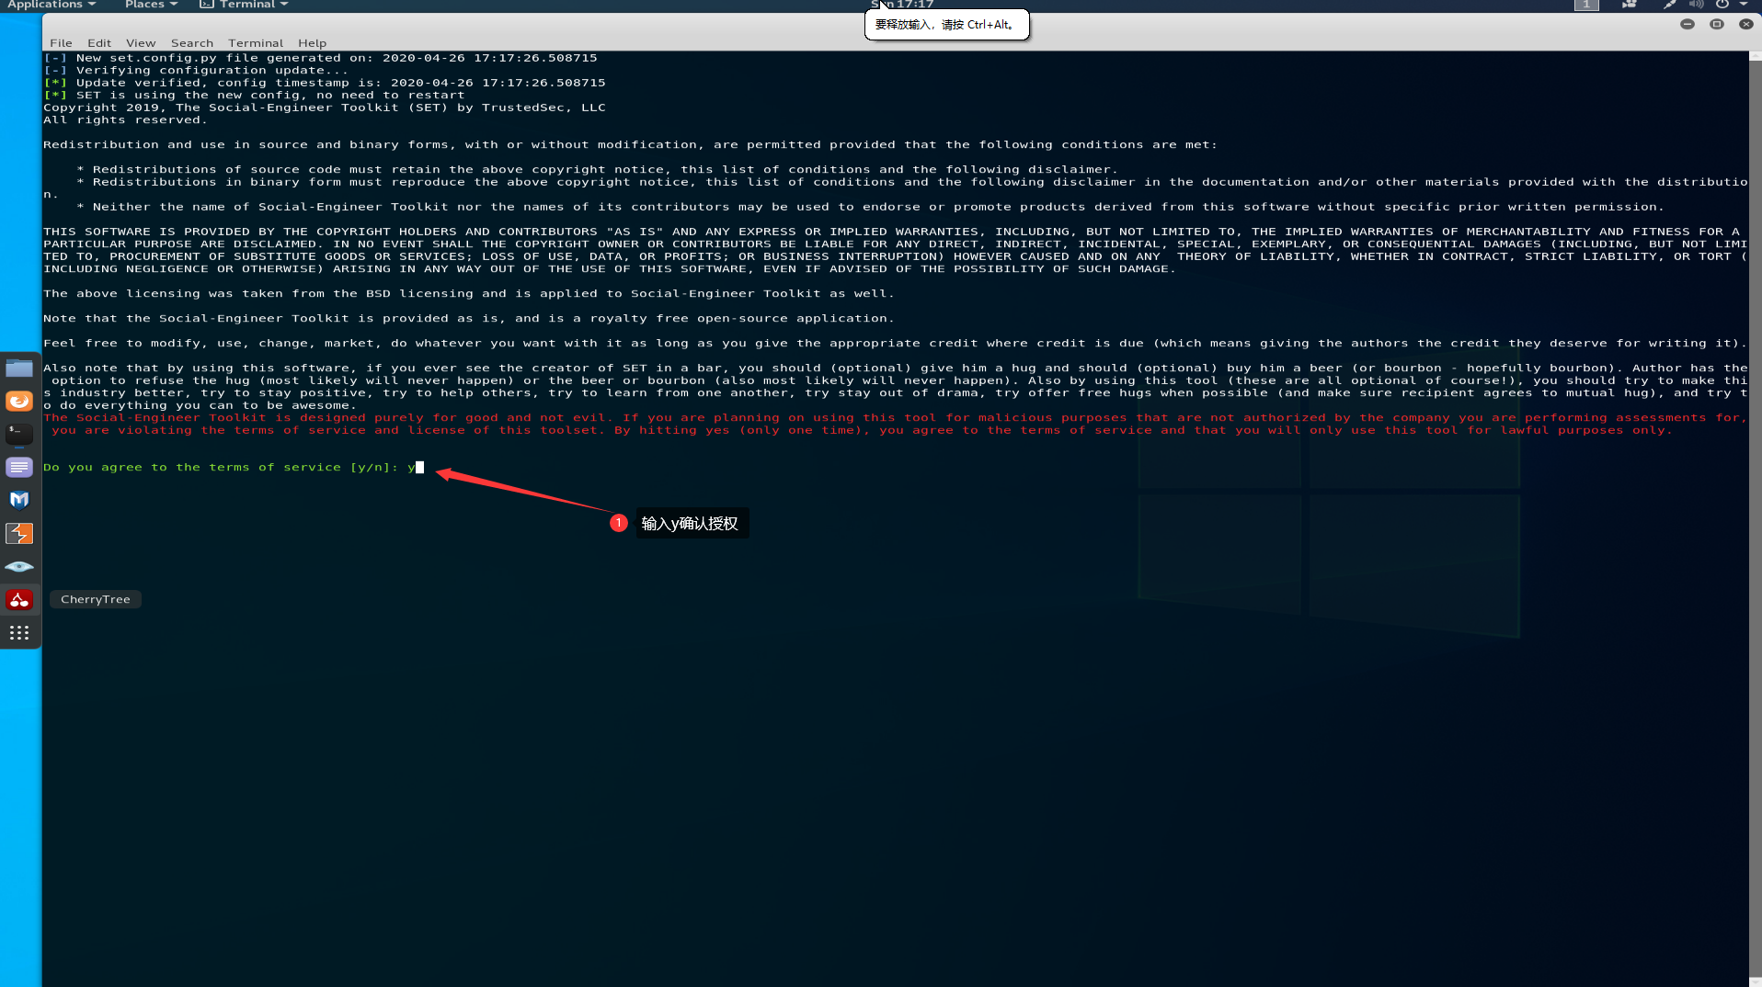Launch Firefox from the dock
Image resolution: width=1762 pixels, height=987 pixels.
coord(19,402)
